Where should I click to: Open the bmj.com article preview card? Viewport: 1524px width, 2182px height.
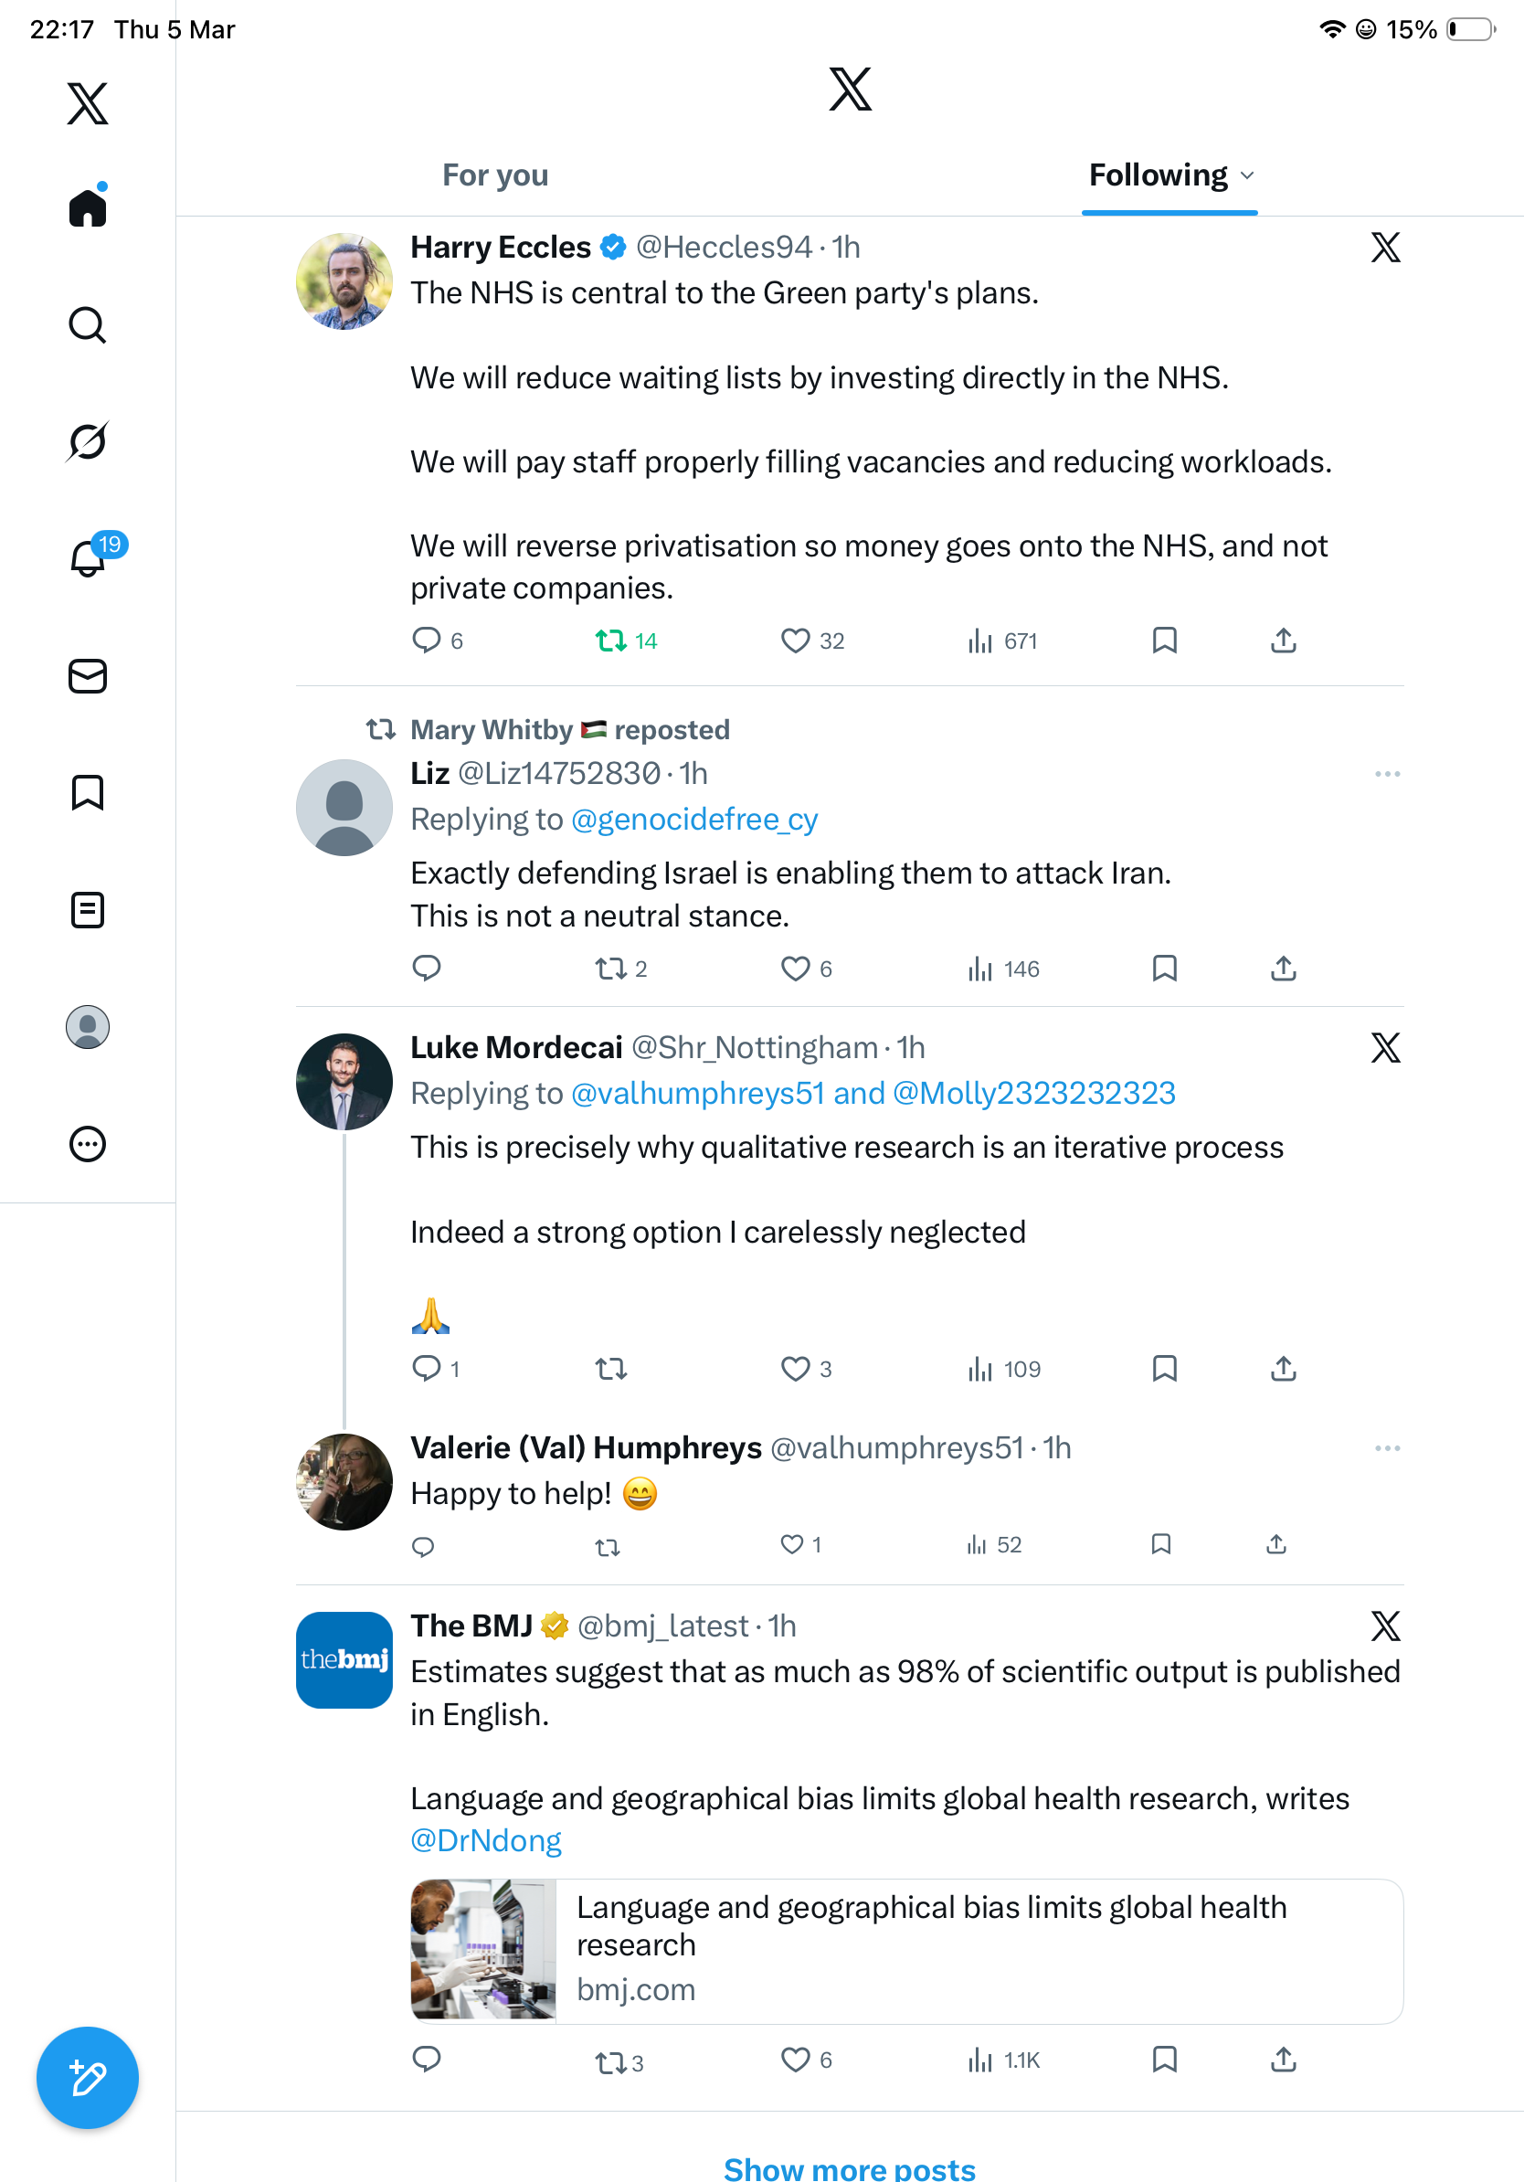(906, 1951)
